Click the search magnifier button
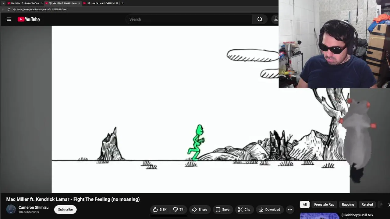This screenshot has width=390, height=219. 260,19
